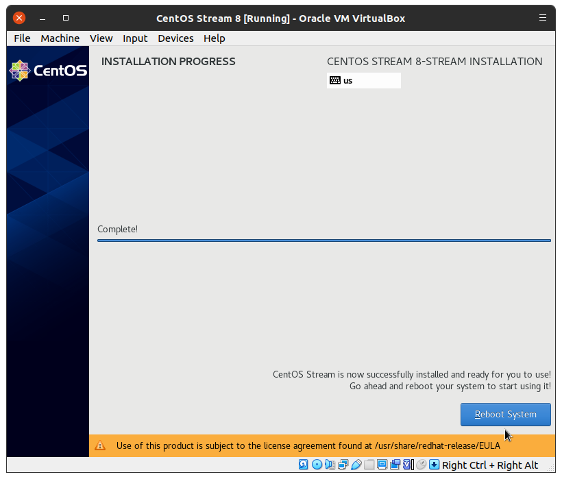Open the Help menu
The width and height of the screenshot is (562, 479).
(214, 38)
